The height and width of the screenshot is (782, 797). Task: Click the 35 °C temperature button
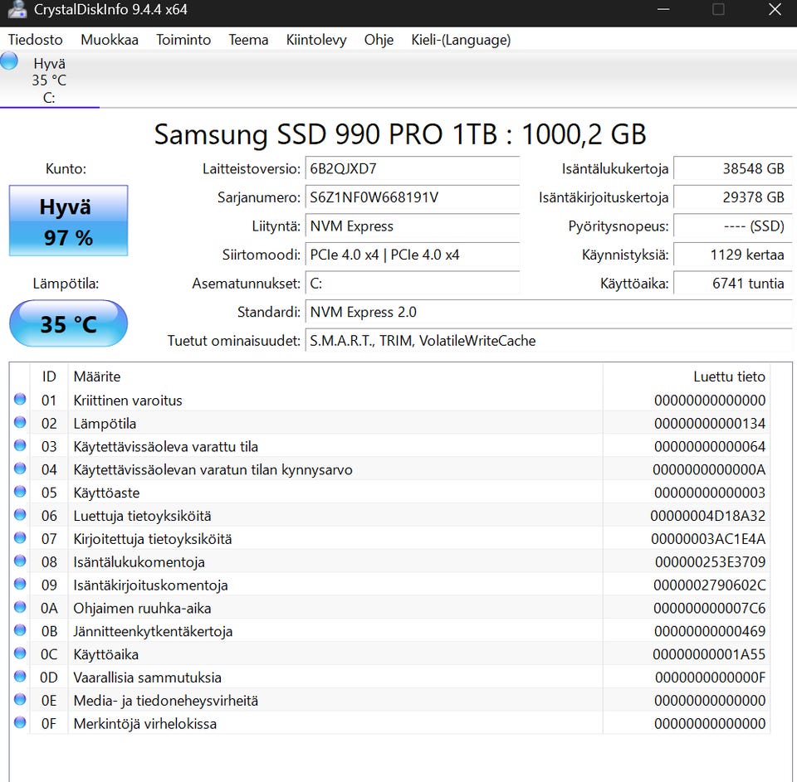coord(68,323)
